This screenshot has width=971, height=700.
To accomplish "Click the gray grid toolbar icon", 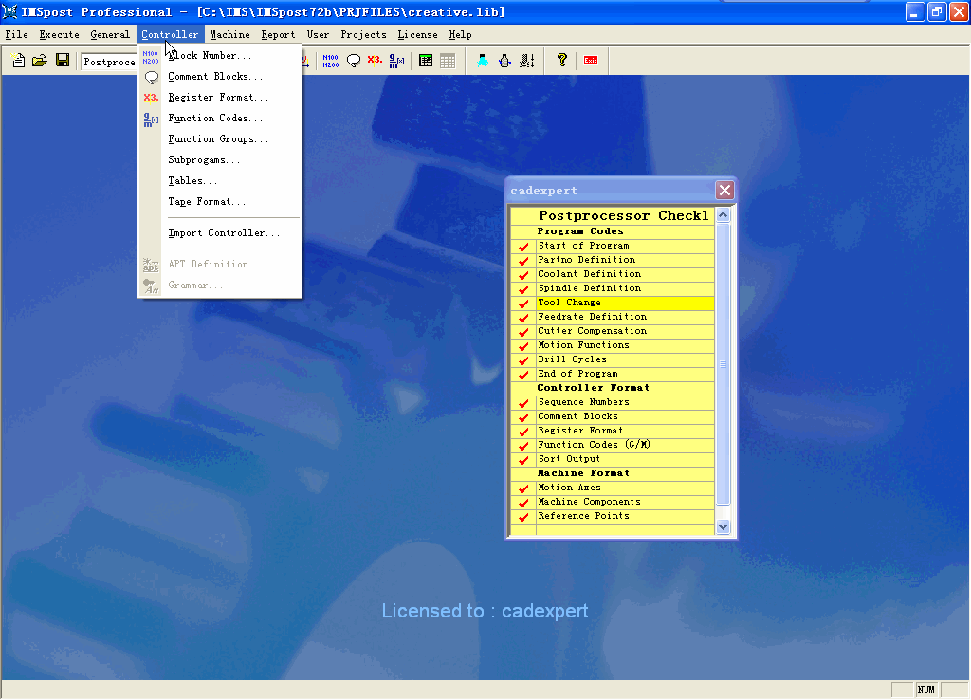I will (448, 61).
